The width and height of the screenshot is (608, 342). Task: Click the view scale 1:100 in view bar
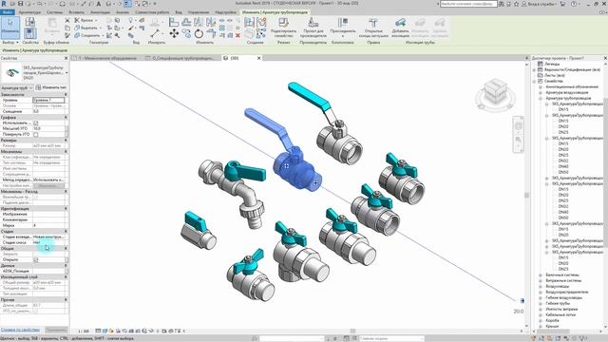pos(84,332)
